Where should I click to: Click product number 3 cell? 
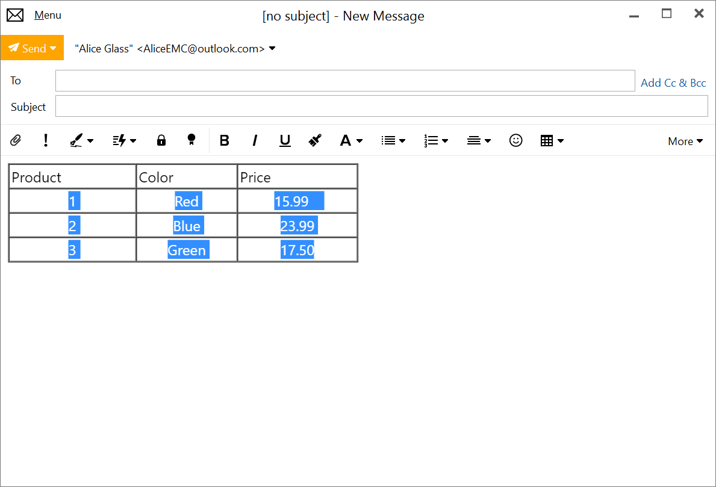(x=72, y=250)
